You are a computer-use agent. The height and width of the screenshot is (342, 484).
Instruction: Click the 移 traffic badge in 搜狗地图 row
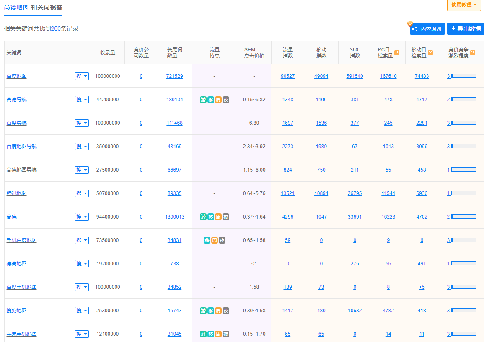211,311
